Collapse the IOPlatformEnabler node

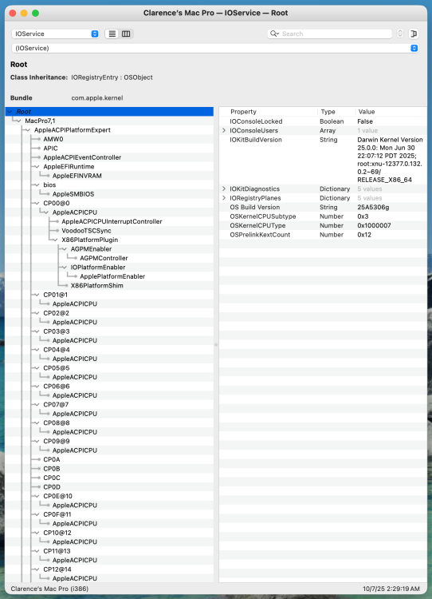tap(65, 268)
